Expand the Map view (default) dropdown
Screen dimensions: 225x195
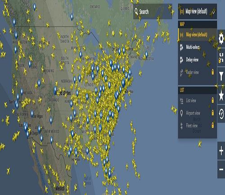pos(198,12)
